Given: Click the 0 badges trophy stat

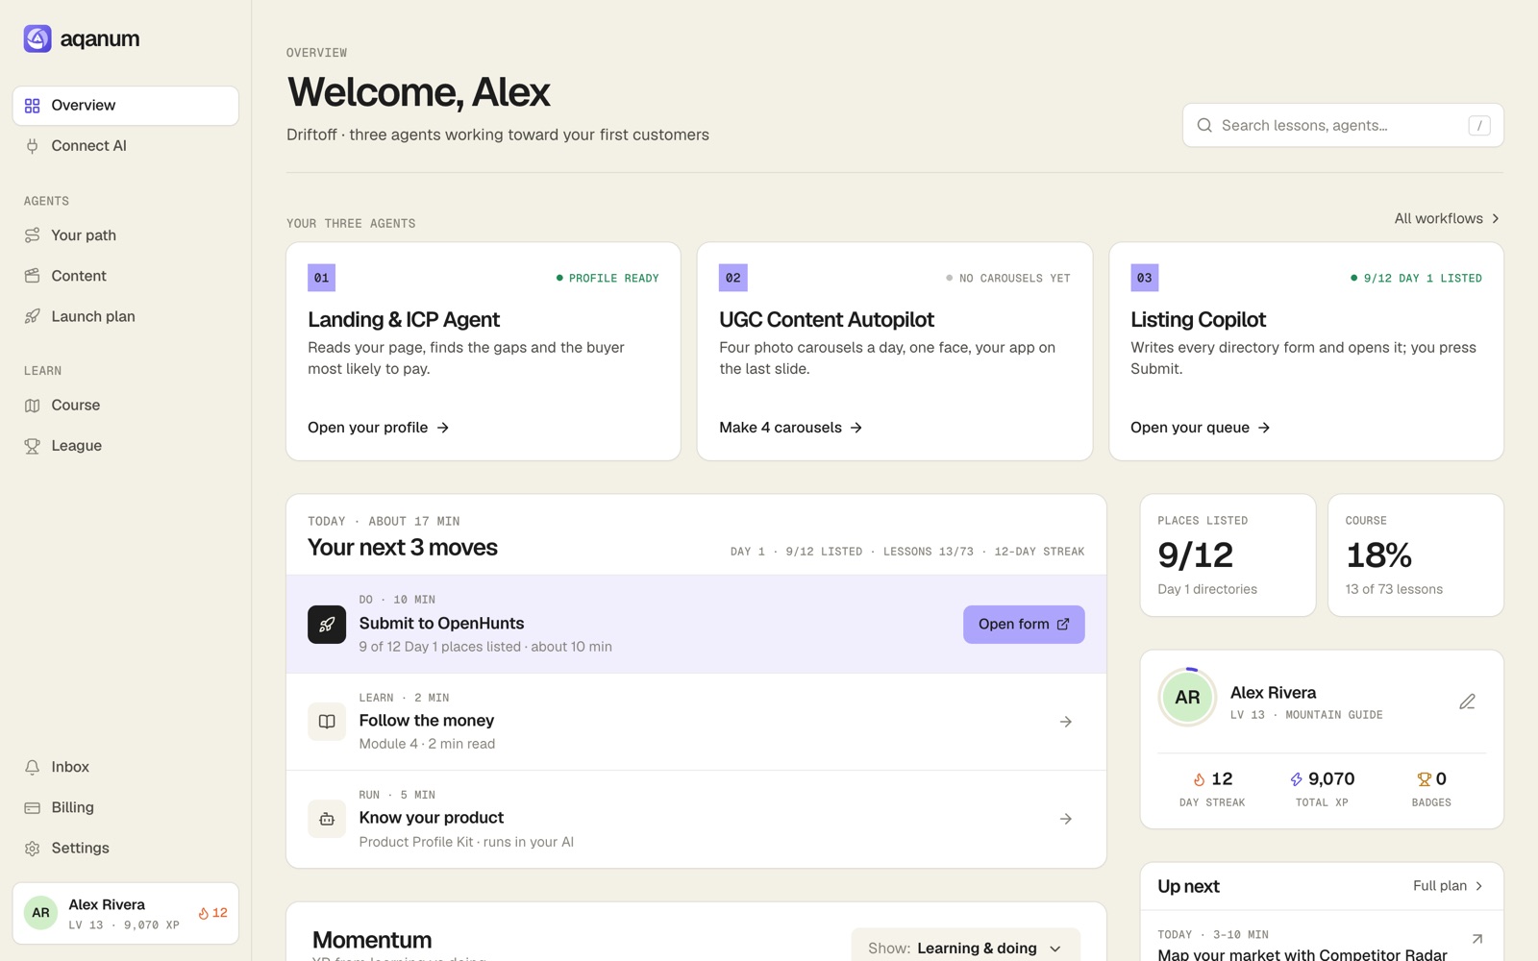Looking at the screenshot, I should (1431, 789).
